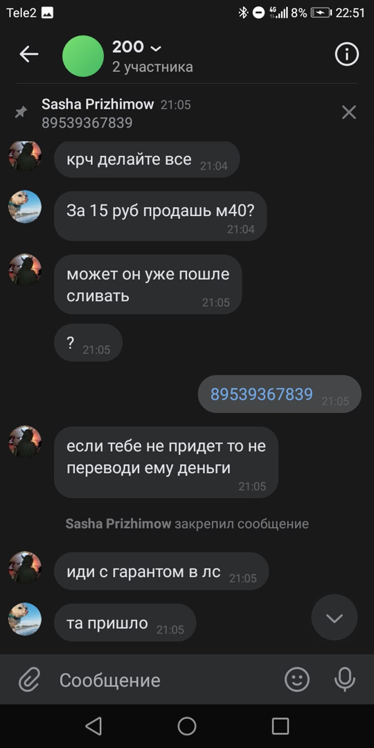Tap the Android home circle button
374x748 pixels.
[x=187, y=726]
